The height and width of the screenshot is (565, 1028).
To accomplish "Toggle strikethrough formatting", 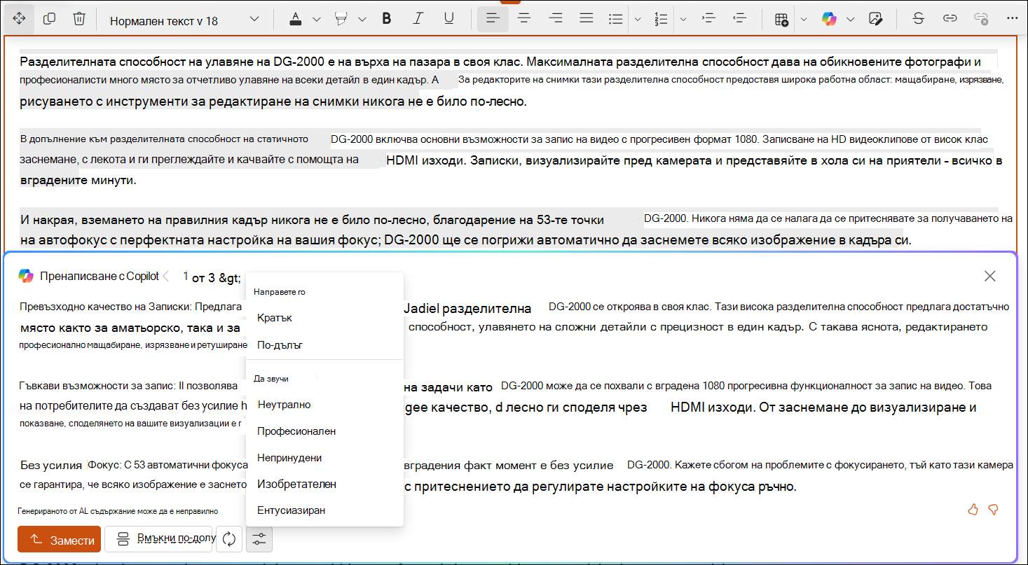I will pos(918,19).
